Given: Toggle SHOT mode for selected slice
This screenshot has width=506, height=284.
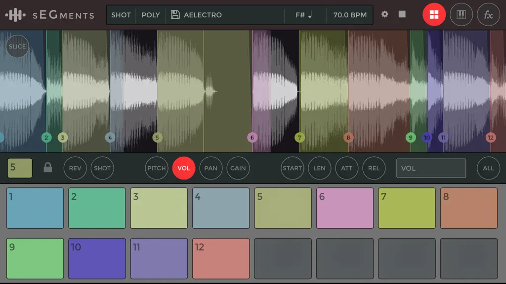Looking at the screenshot, I should 102,168.
